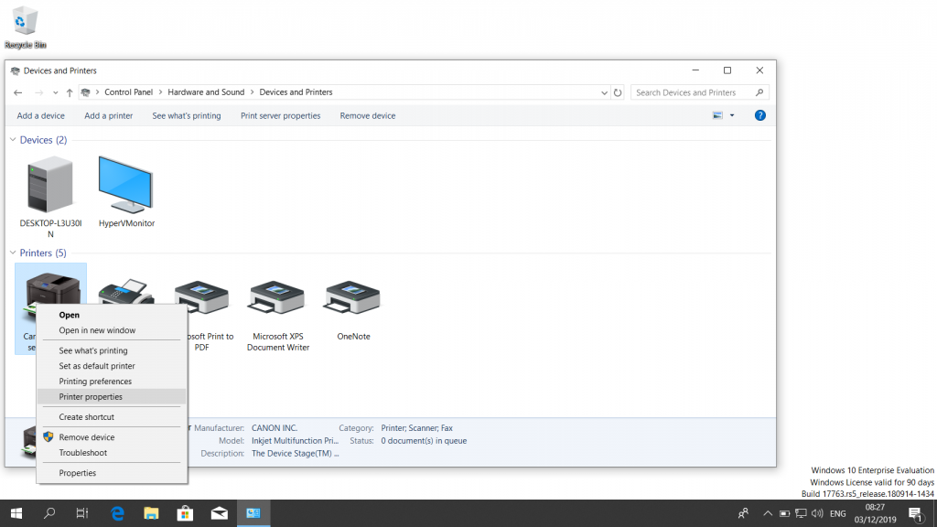Select Create shortcut in context menu
Viewport: 937px width, 527px height.
(112, 417)
